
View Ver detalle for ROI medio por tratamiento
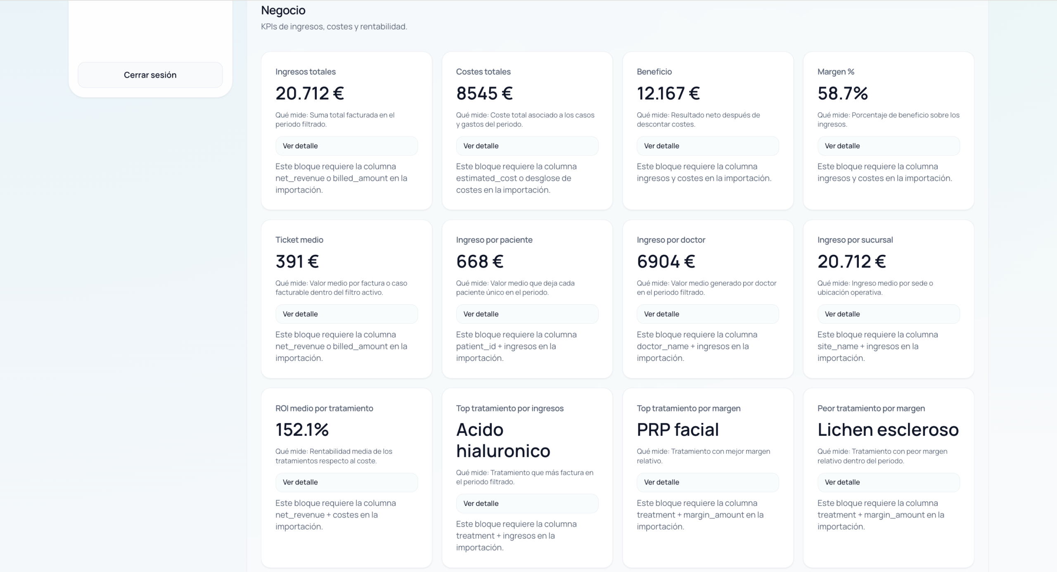[x=346, y=482]
